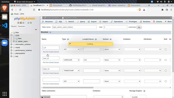Go back with the browser back arrow

click(12, 10)
